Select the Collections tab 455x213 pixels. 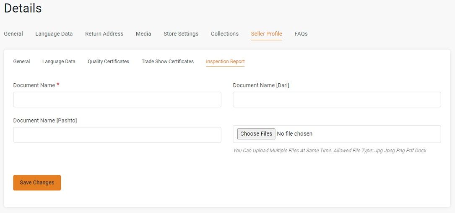pos(225,33)
